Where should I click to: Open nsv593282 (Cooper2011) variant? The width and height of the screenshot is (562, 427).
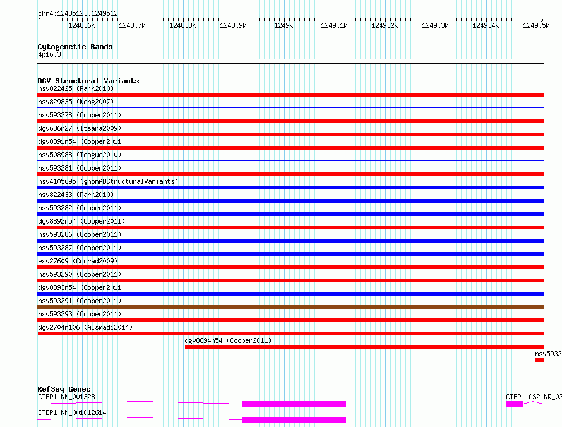pyautogui.click(x=290, y=214)
